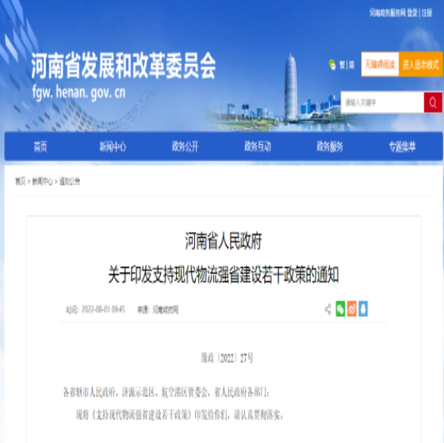Open 专题集萃 navigation item
The height and width of the screenshot is (443, 444).
403,147
